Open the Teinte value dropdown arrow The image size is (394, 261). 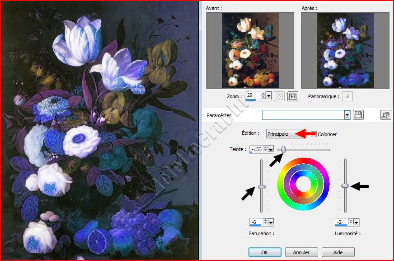[271, 149]
